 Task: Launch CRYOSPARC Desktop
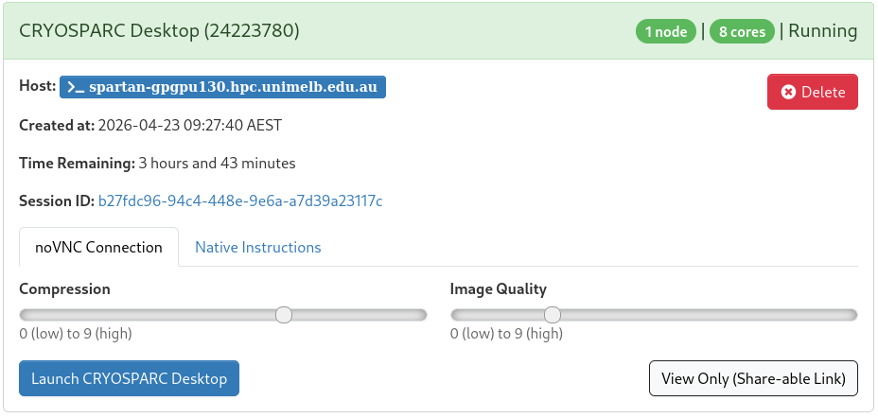click(x=129, y=378)
